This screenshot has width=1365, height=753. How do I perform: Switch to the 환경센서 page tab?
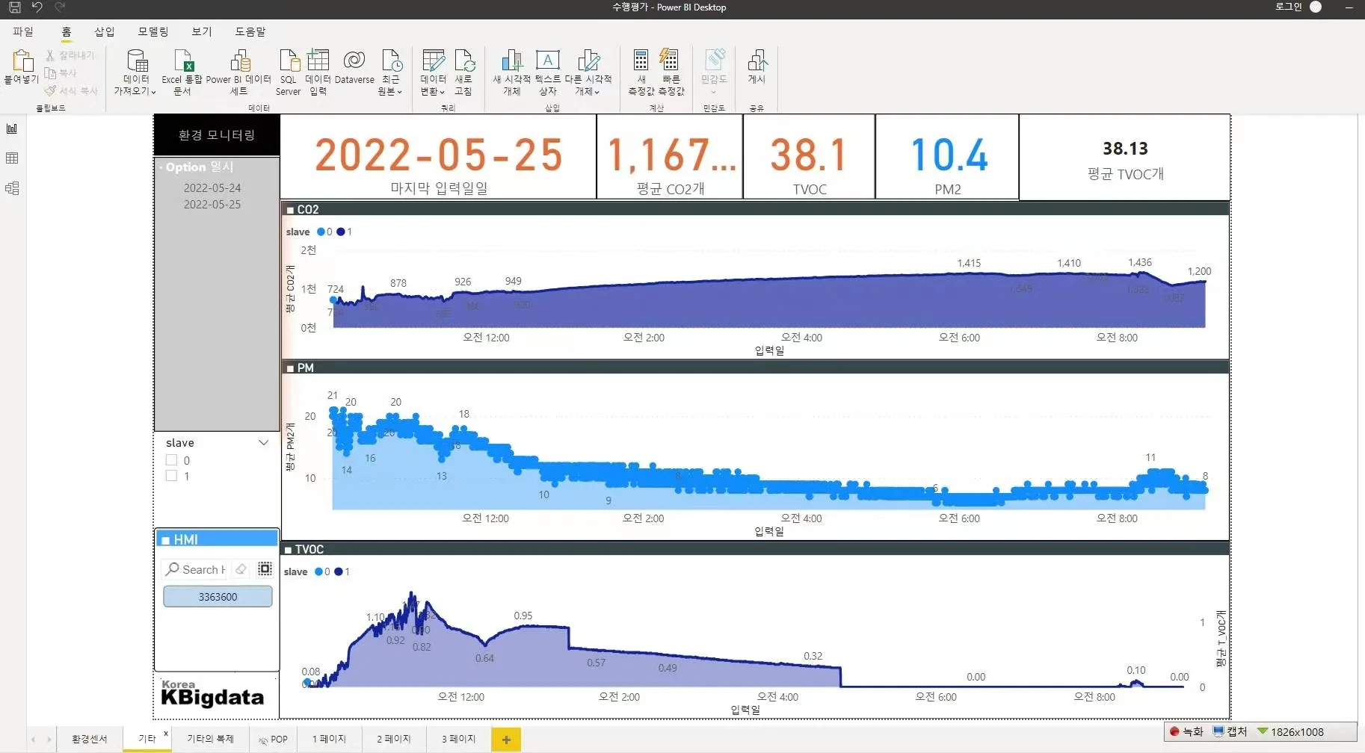pos(89,739)
